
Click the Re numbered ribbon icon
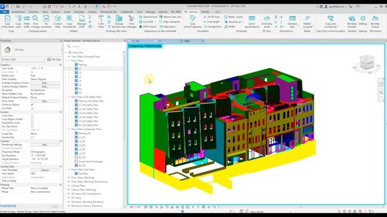pyautogui.click(x=46, y=21)
